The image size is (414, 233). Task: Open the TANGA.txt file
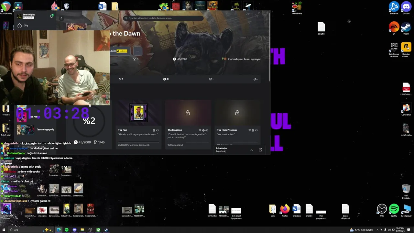pos(212,210)
